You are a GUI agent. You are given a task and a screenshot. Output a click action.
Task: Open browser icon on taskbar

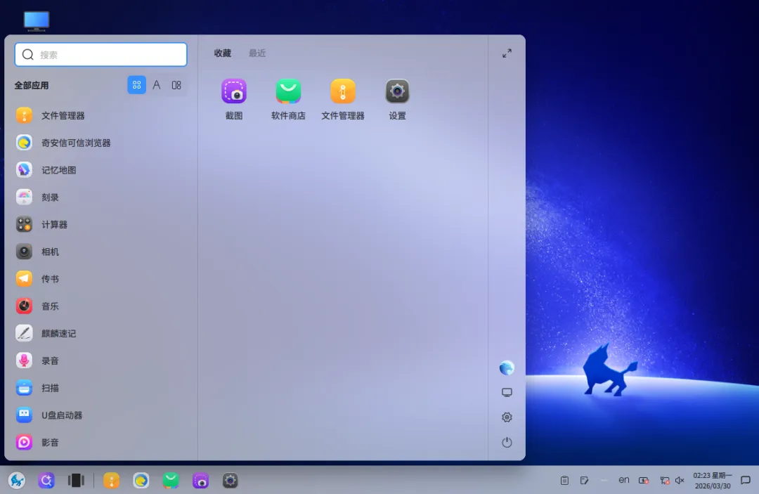point(141,481)
